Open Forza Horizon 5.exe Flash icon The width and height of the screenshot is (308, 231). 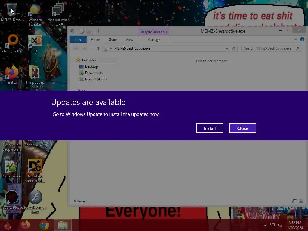click(35, 202)
